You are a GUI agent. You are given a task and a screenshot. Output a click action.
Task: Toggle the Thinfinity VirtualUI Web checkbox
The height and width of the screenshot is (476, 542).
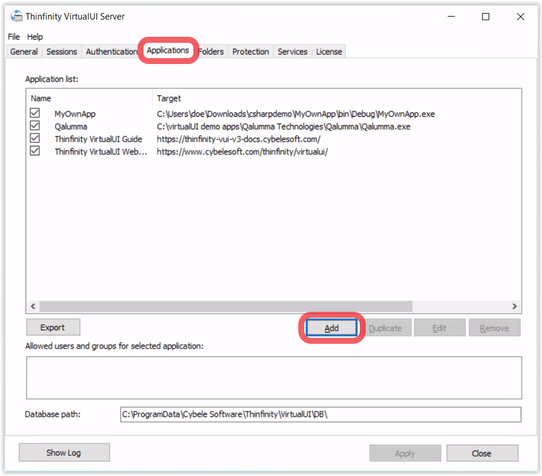pos(35,151)
